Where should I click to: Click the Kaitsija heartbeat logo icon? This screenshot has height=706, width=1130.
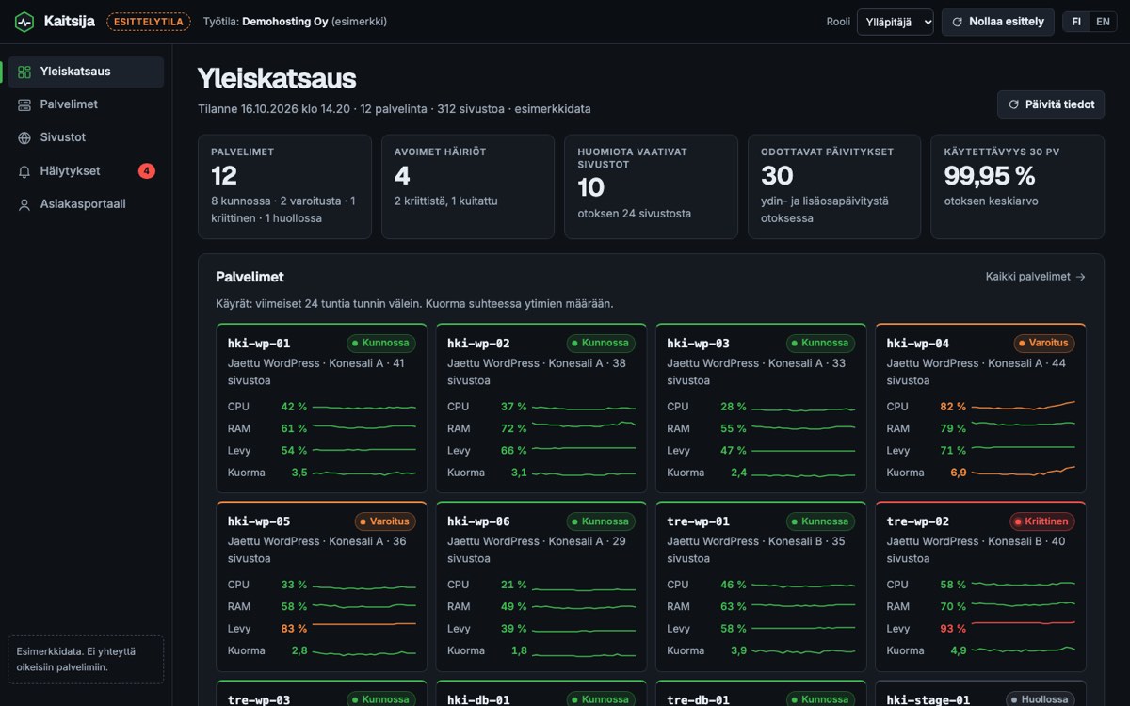tap(24, 22)
